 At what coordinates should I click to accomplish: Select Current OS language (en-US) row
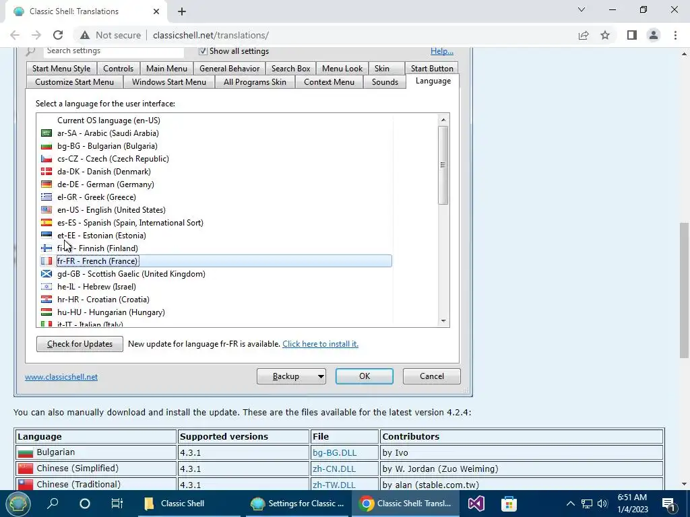(216, 120)
